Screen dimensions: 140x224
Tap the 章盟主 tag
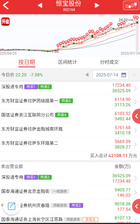(x=90, y=220)
